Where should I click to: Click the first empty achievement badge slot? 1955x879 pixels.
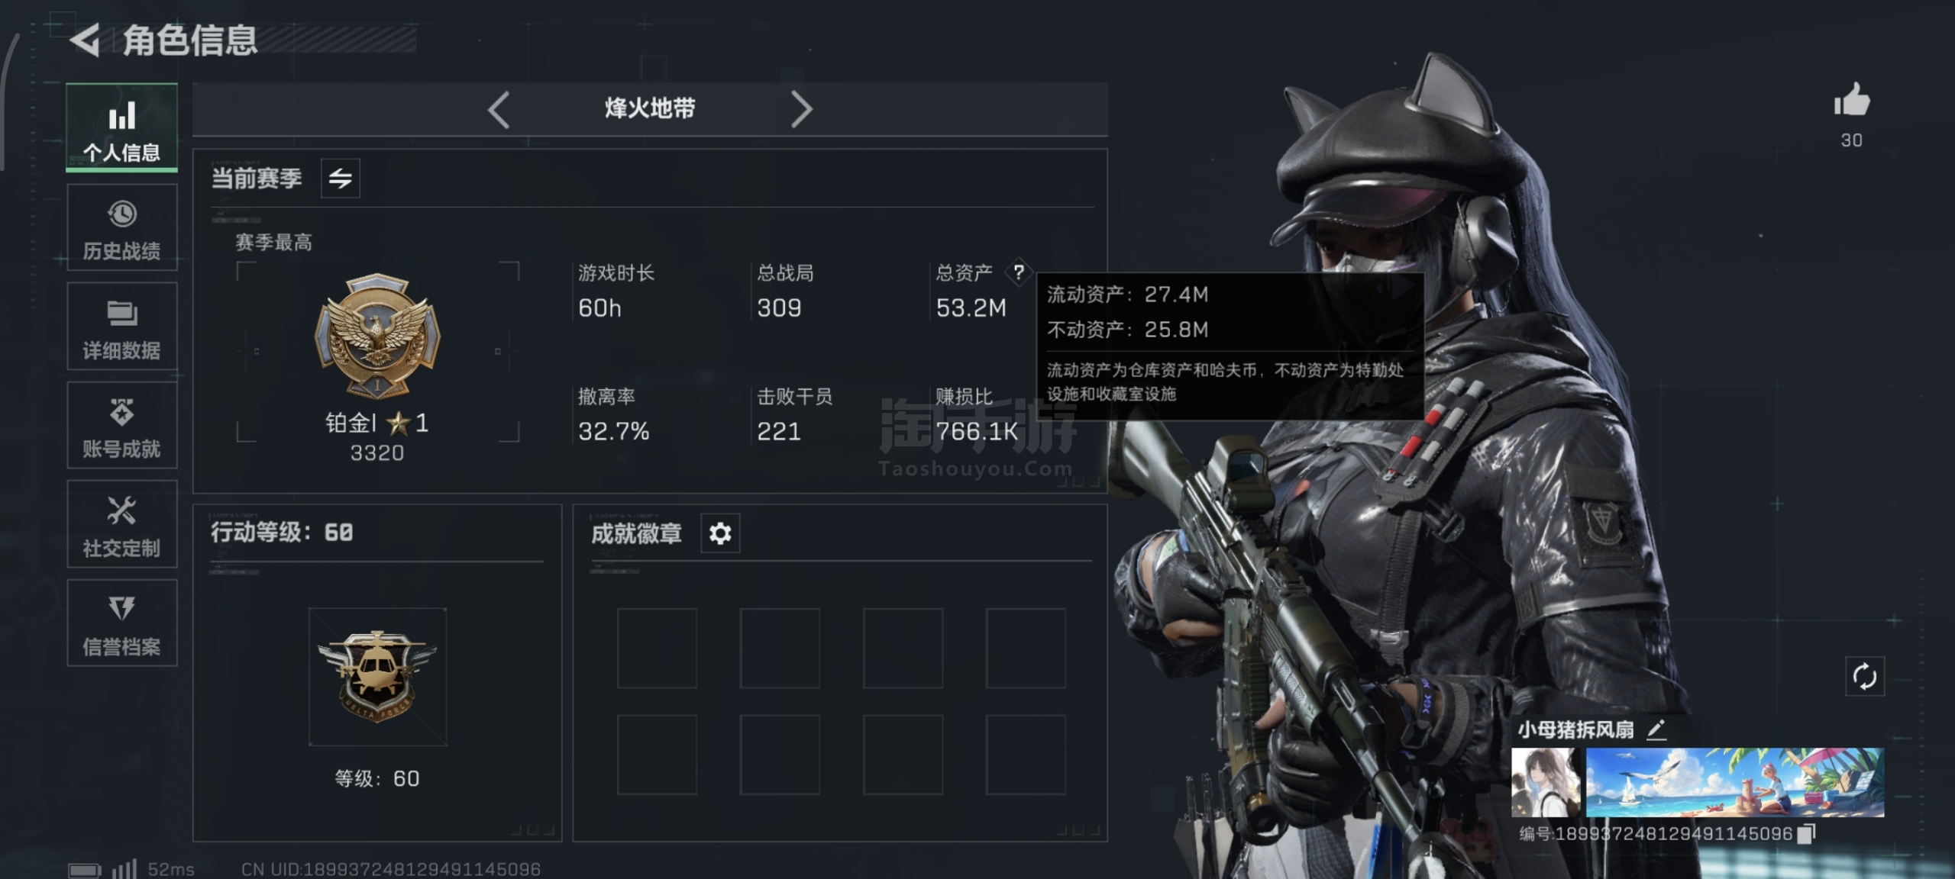657,648
